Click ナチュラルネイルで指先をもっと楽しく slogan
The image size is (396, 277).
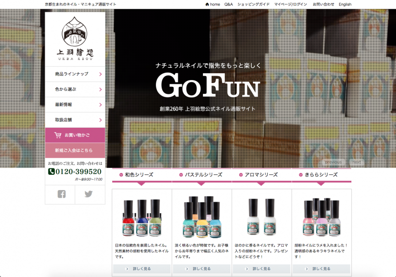pyautogui.click(x=208, y=66)
